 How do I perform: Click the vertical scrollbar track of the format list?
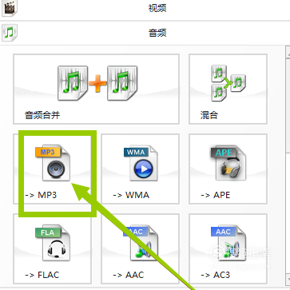tap(288, 213)
